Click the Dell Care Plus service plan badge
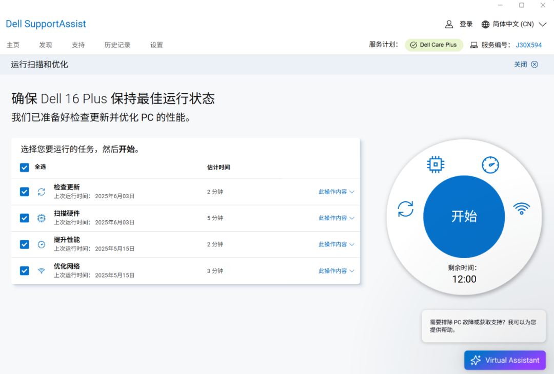This screenshot has height=374, width=554. [434, 45]
